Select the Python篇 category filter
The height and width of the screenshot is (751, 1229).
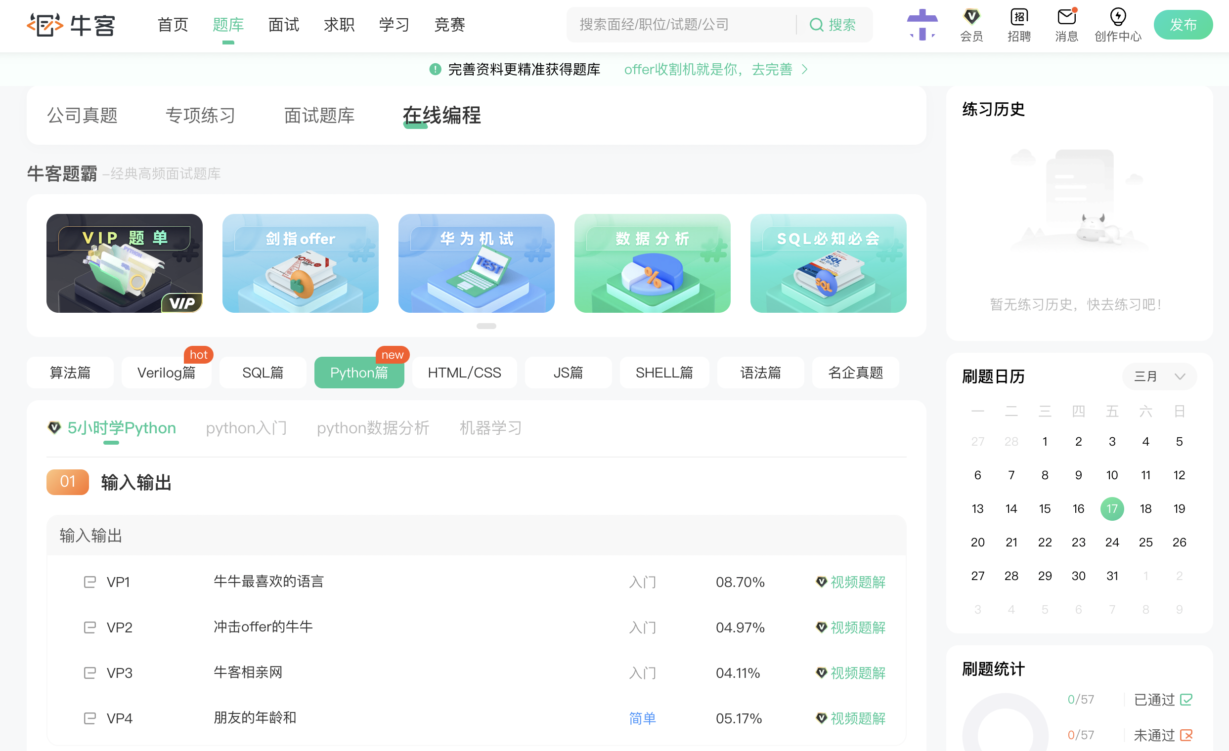pyautogui.click(x=358, y=372)
